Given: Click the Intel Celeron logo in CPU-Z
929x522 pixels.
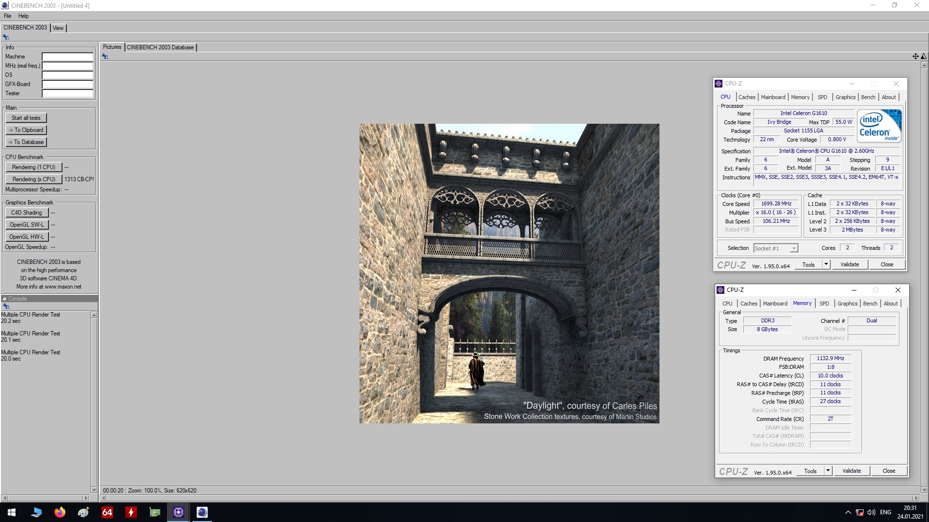Looking at the screenshot, I should pyautogui.click(x=879, y=126).
